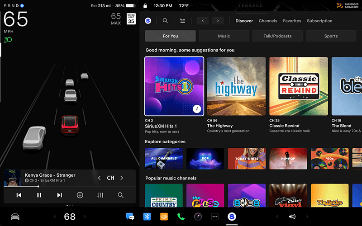
Task: Open the Hip-Hop category tile
Action: [288, 159]
